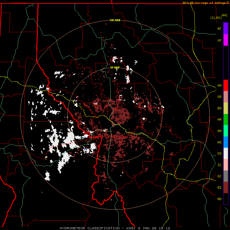
Task: Click the ND label beside the legend
Action: (220, 199)
